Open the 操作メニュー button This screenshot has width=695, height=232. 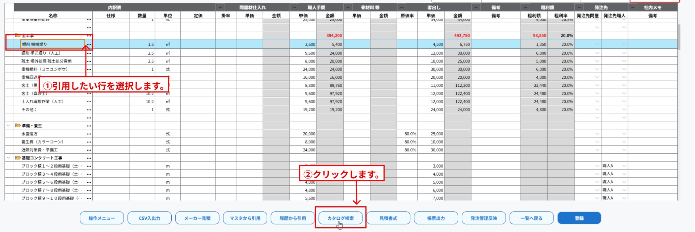click(x=102, y=218)
